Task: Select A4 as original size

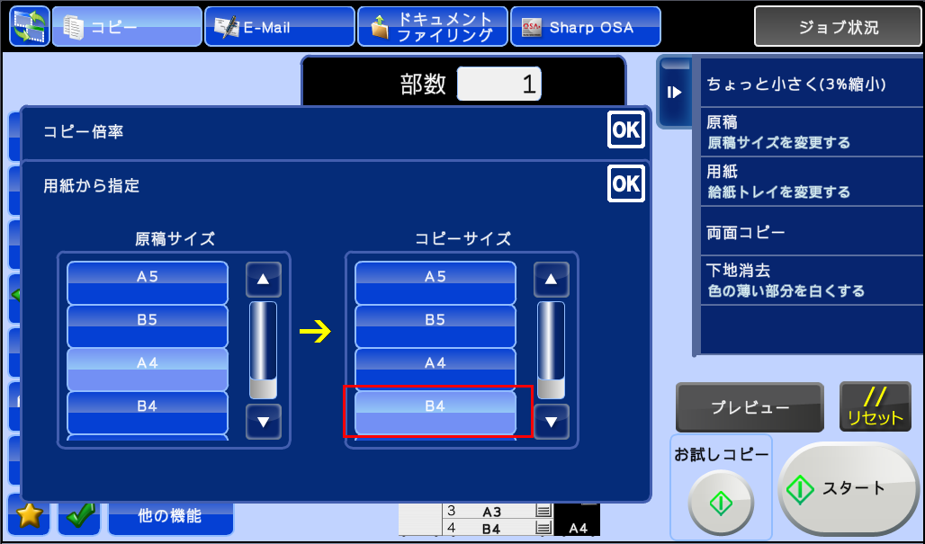Action: pyautogui.click(x=148, y=369)
